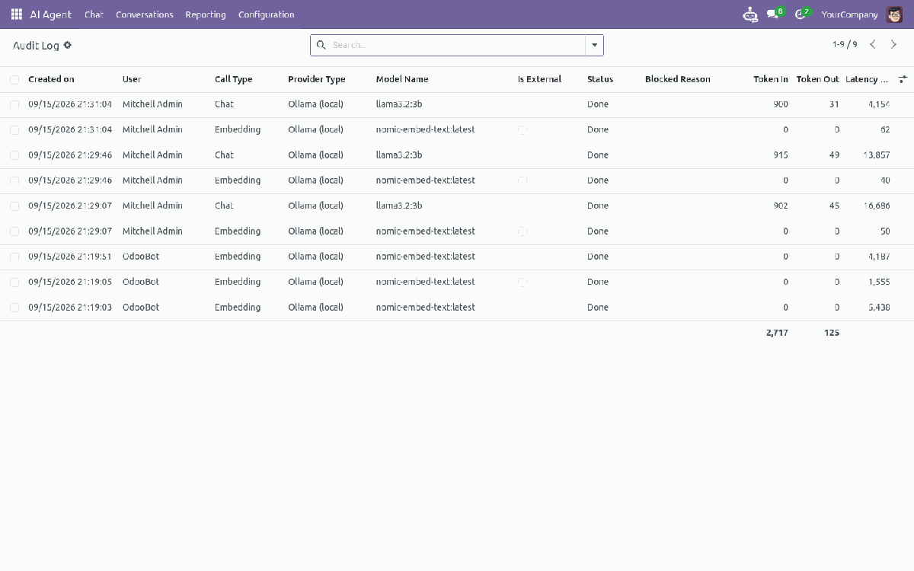Viewport: 914px width, 571px height.
Task: Click Token In value 915
Action: 781,155
